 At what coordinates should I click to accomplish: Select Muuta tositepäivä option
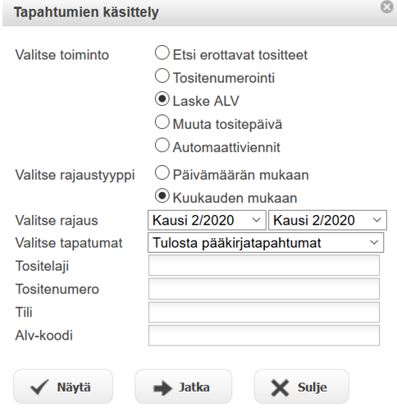click(162, 122)
